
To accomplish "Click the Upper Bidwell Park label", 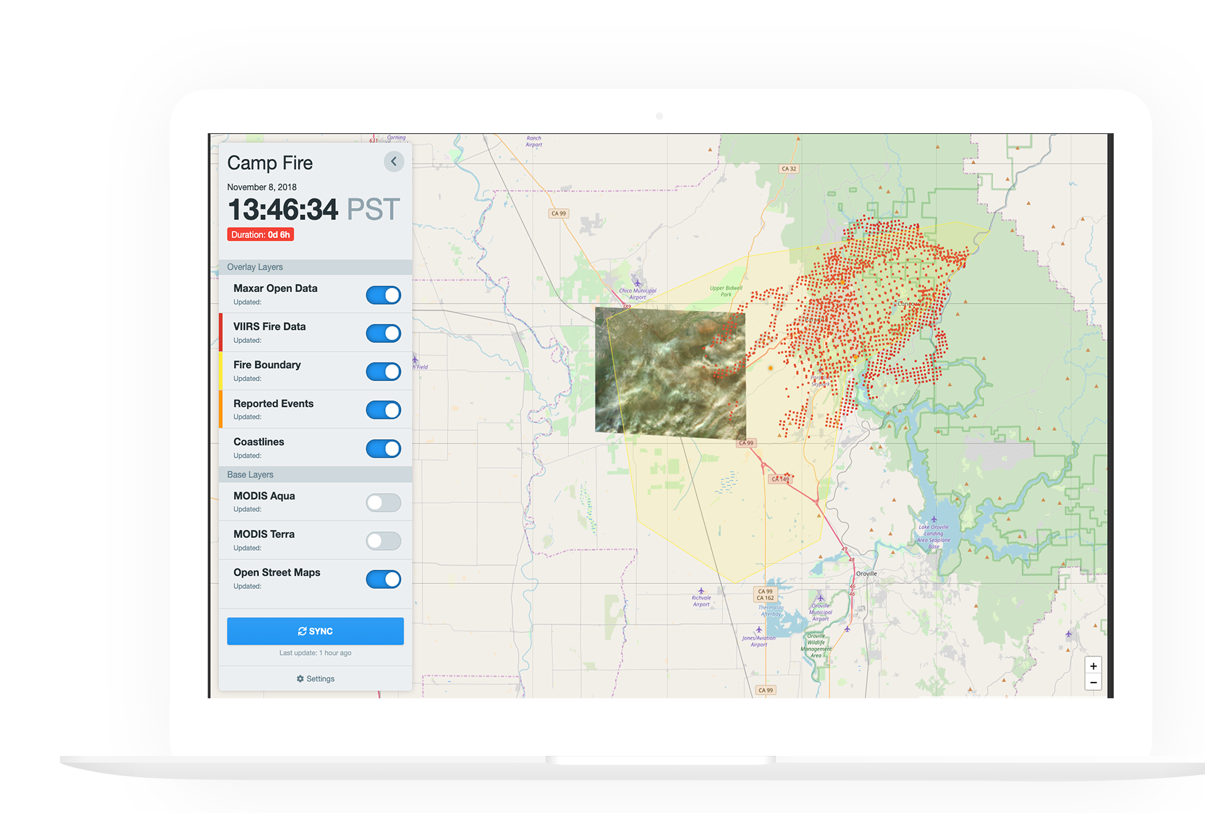I will pyautogui.click(x=726, y=291).
